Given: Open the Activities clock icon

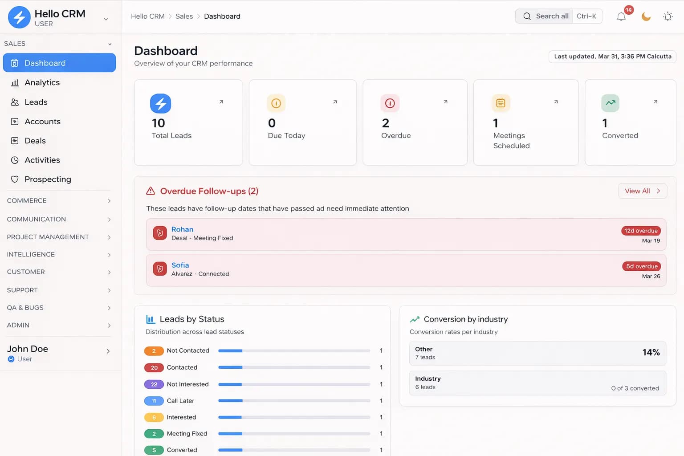Looking at the screenshot, I should [16, 160].
